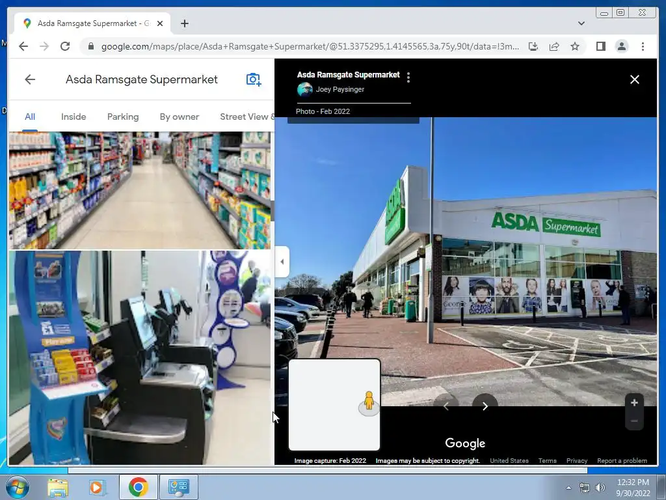Open the tab search dropdown
Image resolution: width=666 pixels, height=500 pixels.
pos(581,23)
